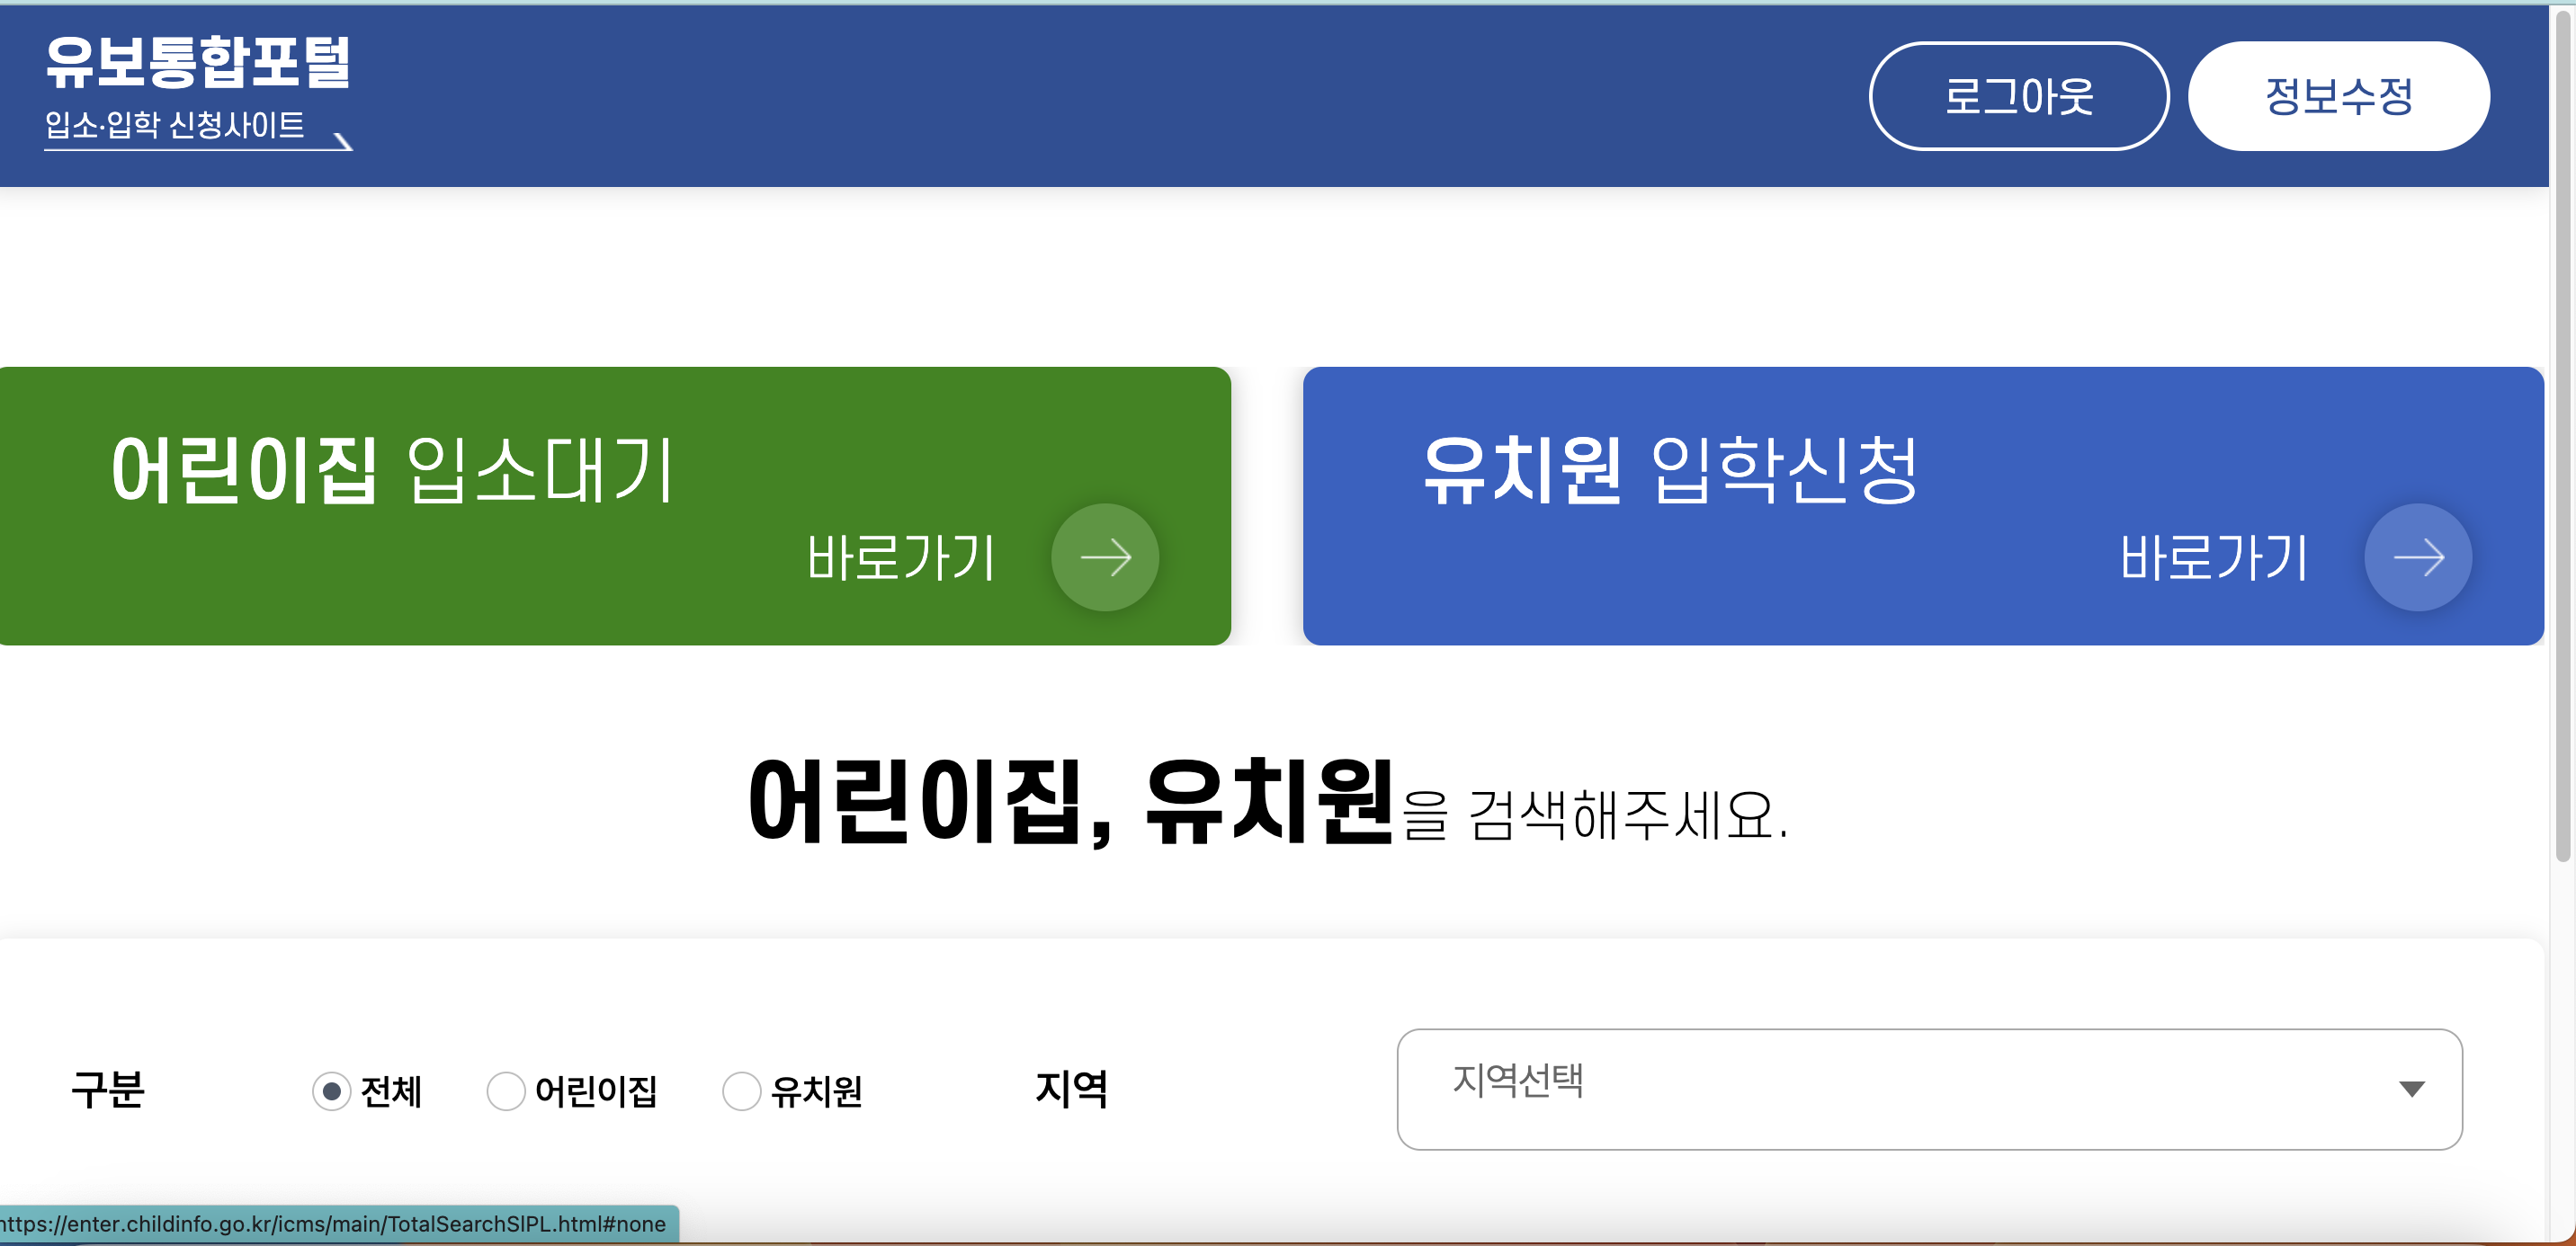Click 바로가기 text in green card
Viewport: 2576px width, 1246px height.
point(901,557)
